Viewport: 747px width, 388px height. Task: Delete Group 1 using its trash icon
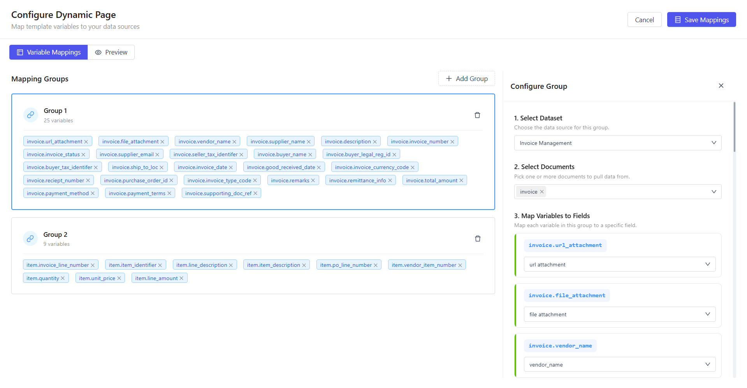click(477, 115)
